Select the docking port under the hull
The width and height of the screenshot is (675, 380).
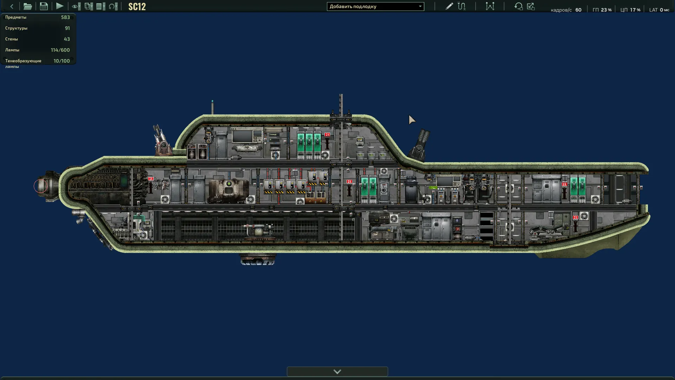coord(258,259)
